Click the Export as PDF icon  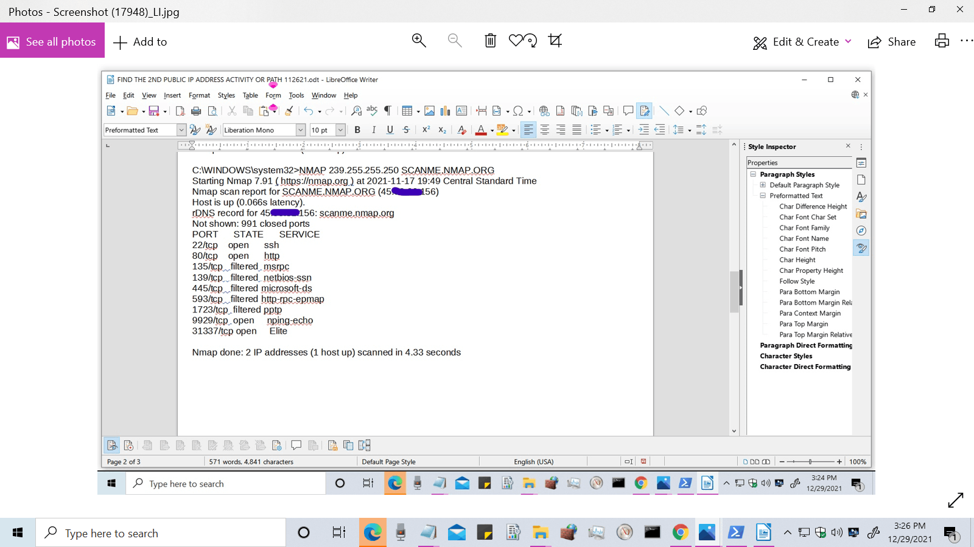[x=180, y=111]
